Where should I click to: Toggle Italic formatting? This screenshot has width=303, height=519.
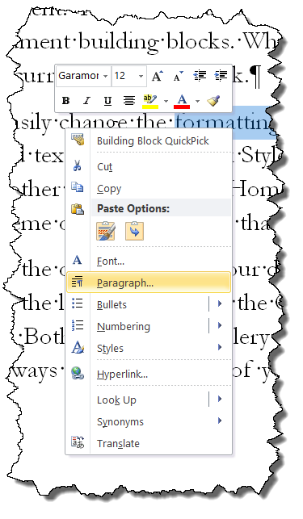[x=86, y=101]
